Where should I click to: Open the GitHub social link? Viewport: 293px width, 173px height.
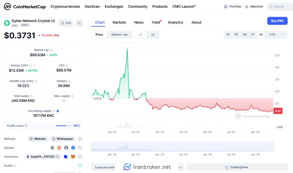pyautogui.click(x=66, y=148)
